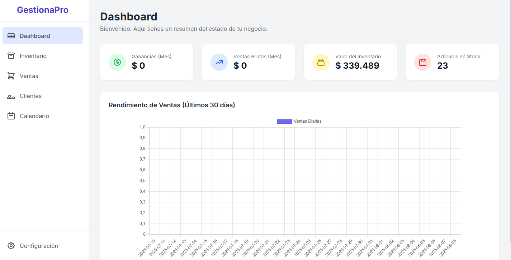
Task: Click the yellow bag icon on Valor del Inventario
Action: point(321,62)
